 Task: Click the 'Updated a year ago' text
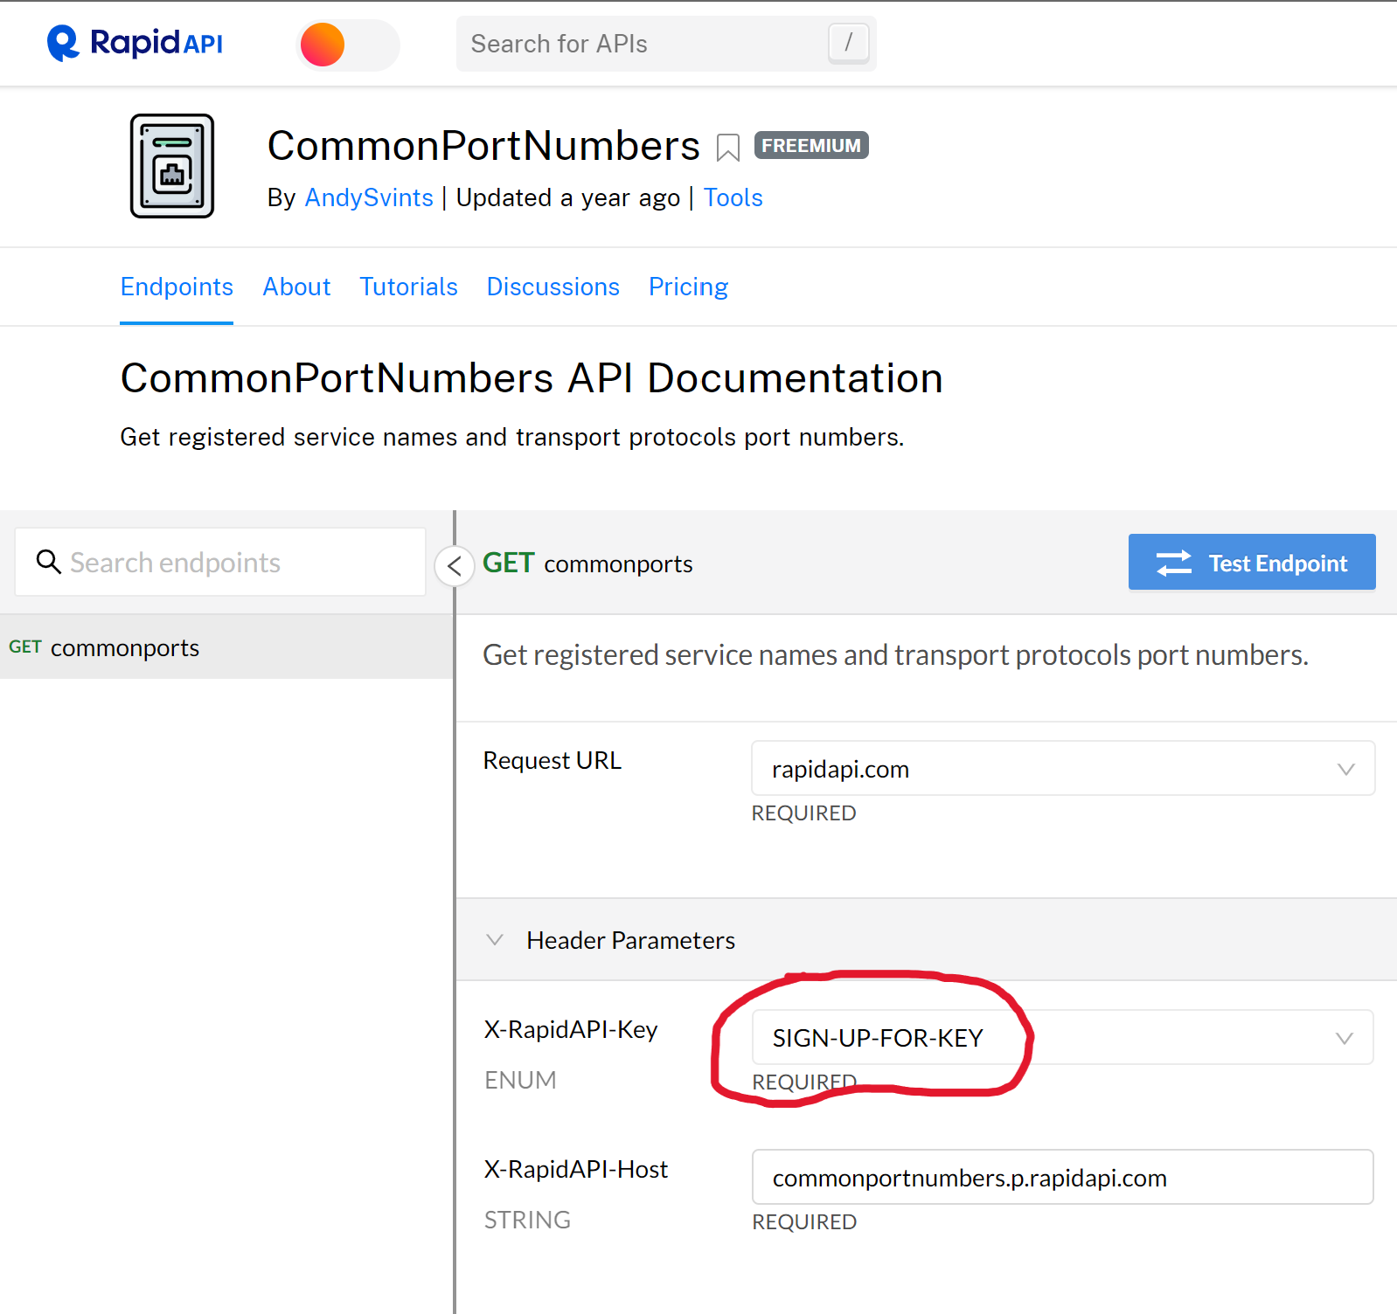pos(568,197)
